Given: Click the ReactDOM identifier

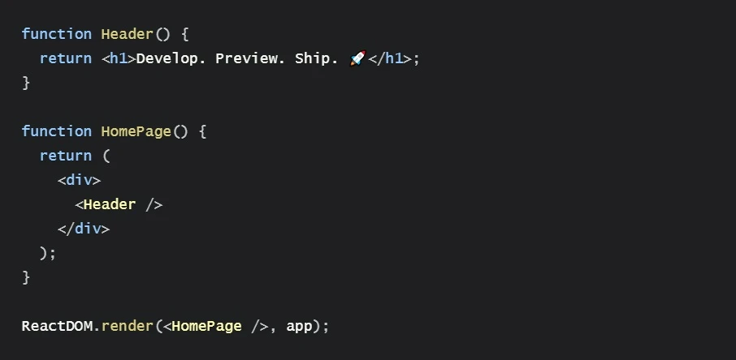Looking at the screenshot, I should [57, 326].
